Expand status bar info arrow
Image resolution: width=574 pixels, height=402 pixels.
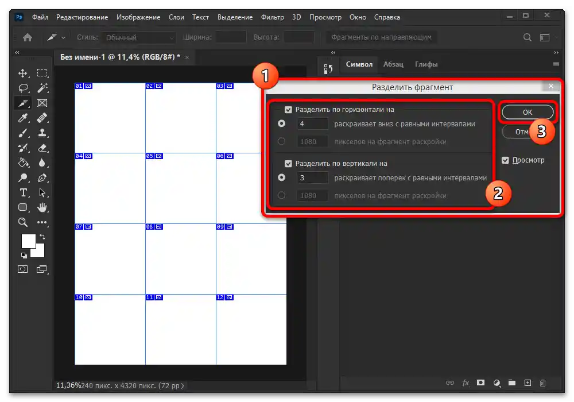(183, 385)
